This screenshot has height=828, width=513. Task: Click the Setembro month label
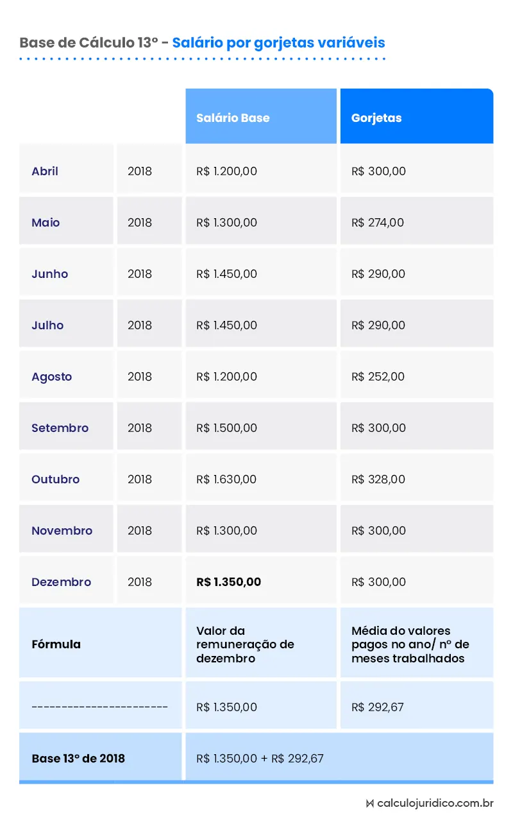click(60, 428)
